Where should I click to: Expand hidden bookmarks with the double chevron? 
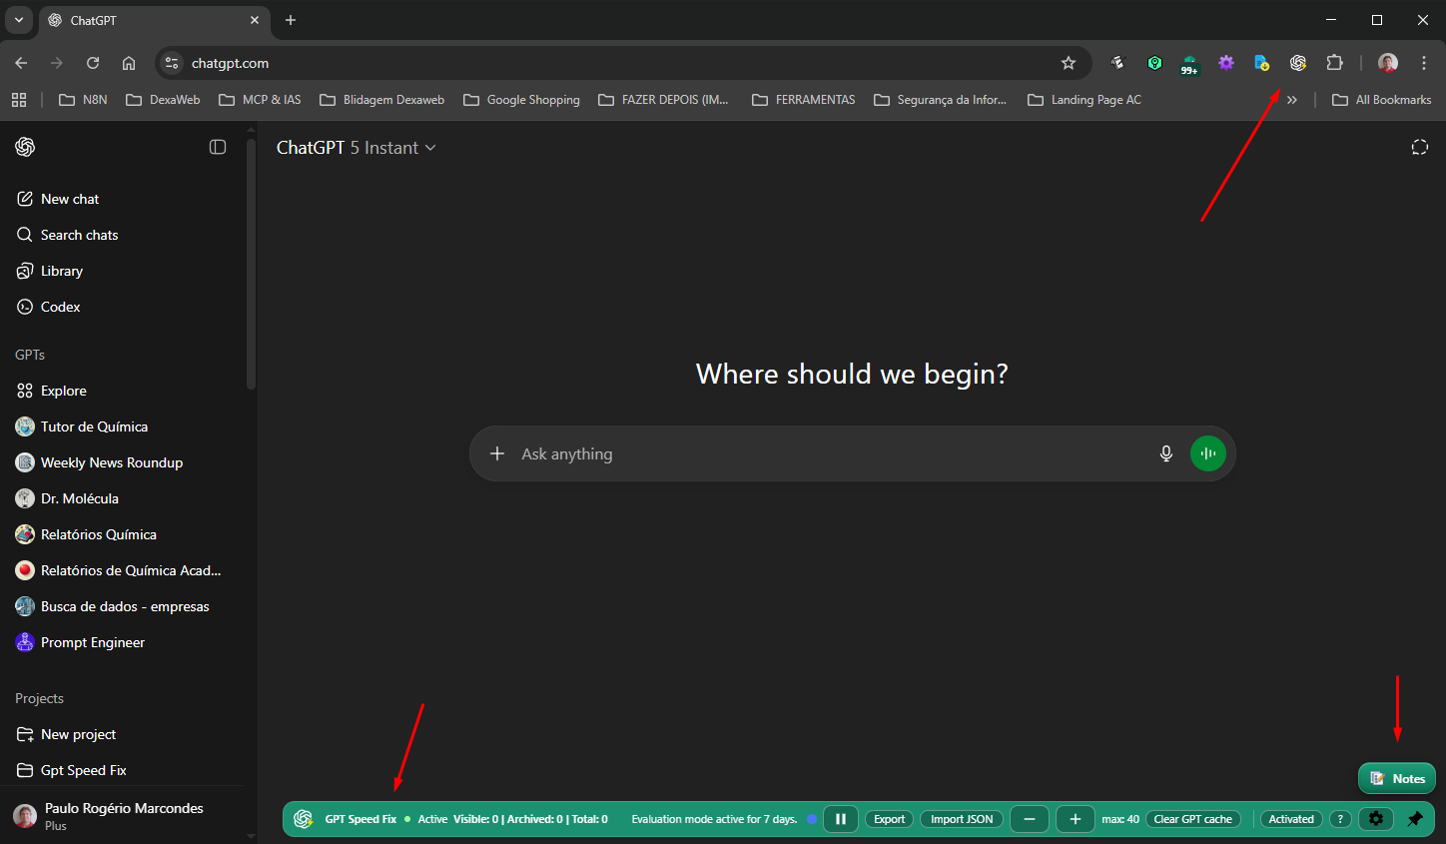1292,100
